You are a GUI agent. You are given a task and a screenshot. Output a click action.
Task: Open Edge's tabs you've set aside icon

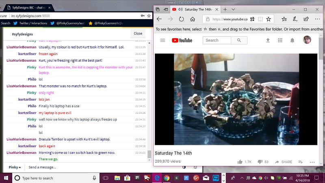coord(158,9)
